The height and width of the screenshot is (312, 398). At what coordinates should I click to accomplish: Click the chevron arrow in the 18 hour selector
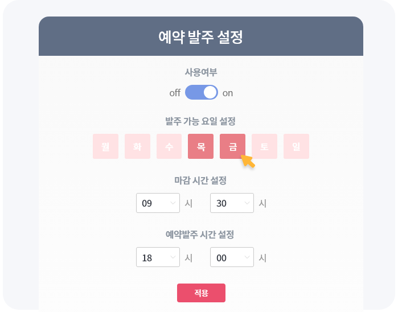[173, 257]
